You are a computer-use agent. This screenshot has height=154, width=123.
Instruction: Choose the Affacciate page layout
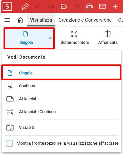pos(61,99)
